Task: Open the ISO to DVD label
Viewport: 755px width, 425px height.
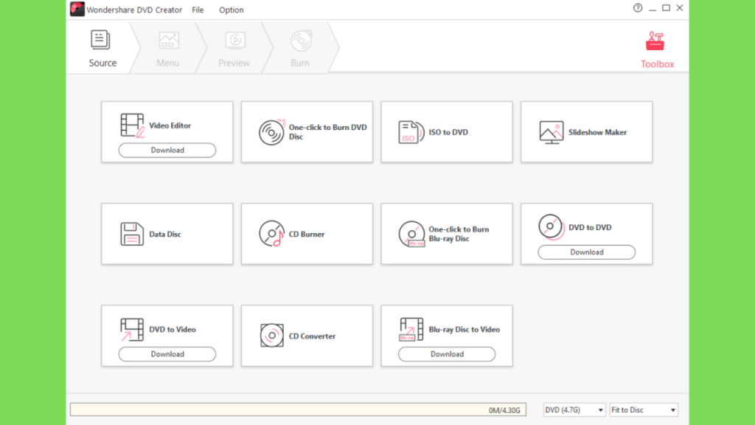Action: click(x=448, y=132)
